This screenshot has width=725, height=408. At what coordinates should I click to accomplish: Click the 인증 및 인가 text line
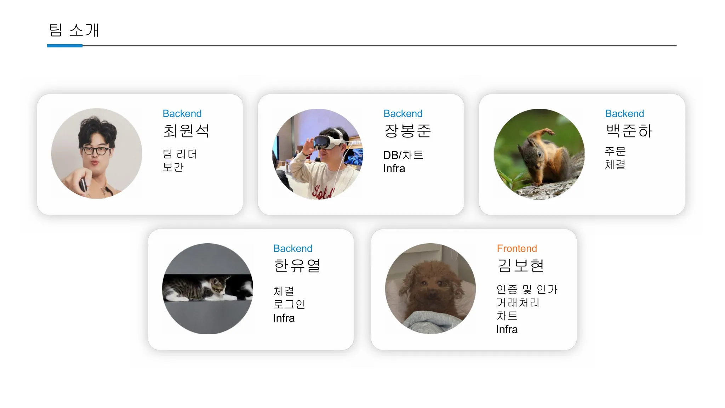[x=527, y=289]
